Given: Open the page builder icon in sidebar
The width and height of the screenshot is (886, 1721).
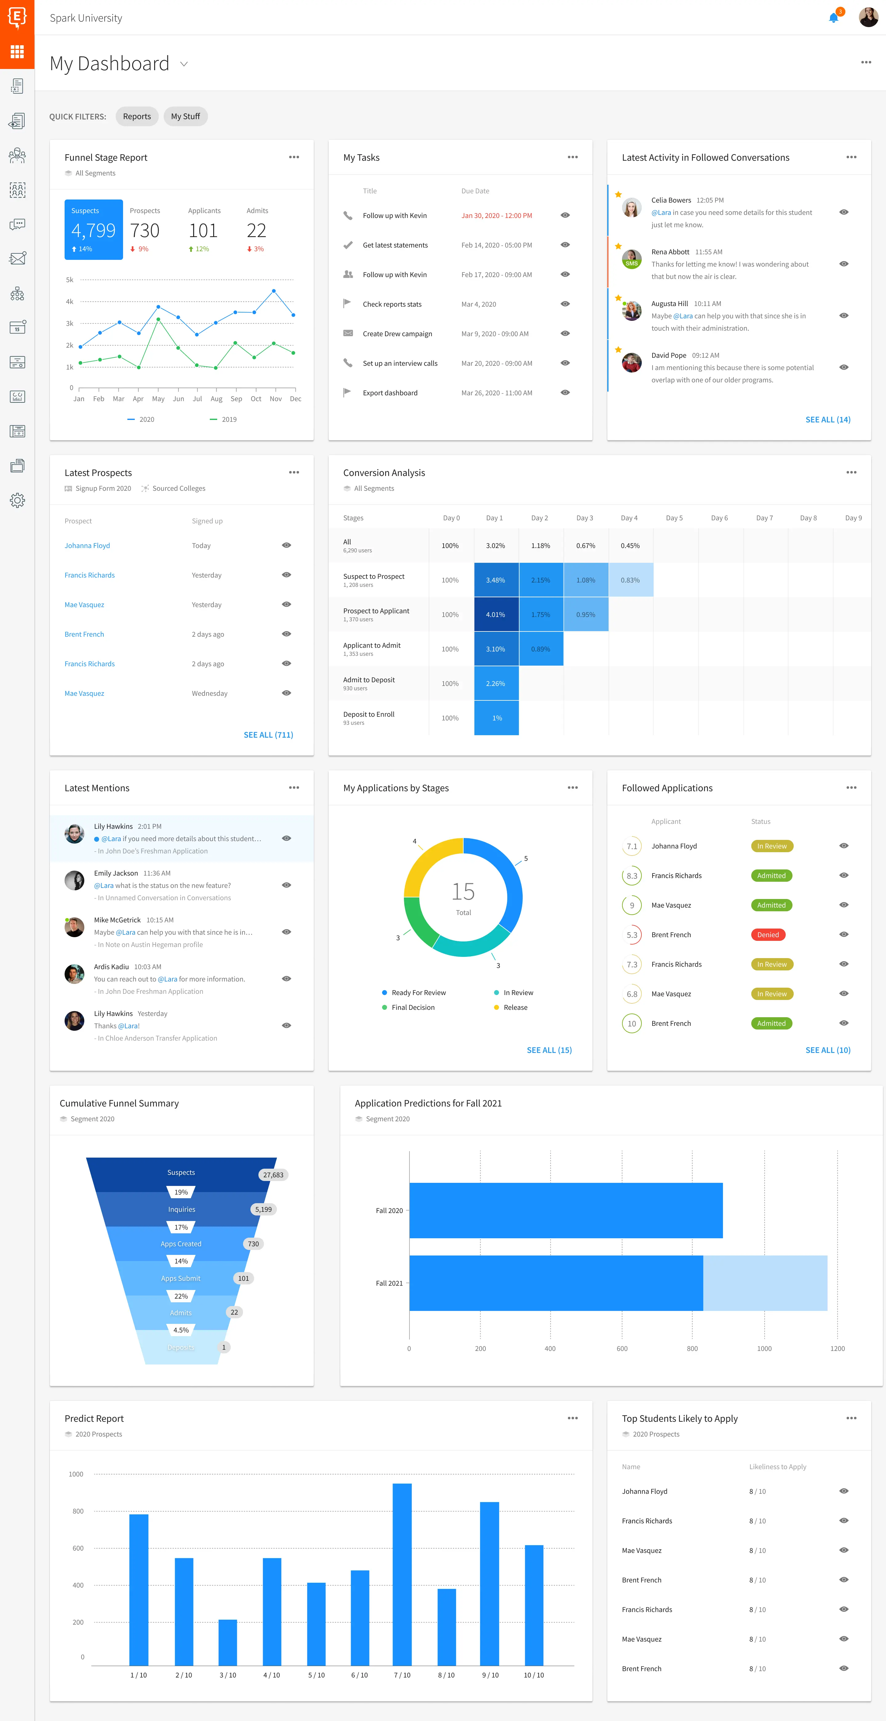Looking at the screenshot, I should pyautogui.click(x=17, y=432).
